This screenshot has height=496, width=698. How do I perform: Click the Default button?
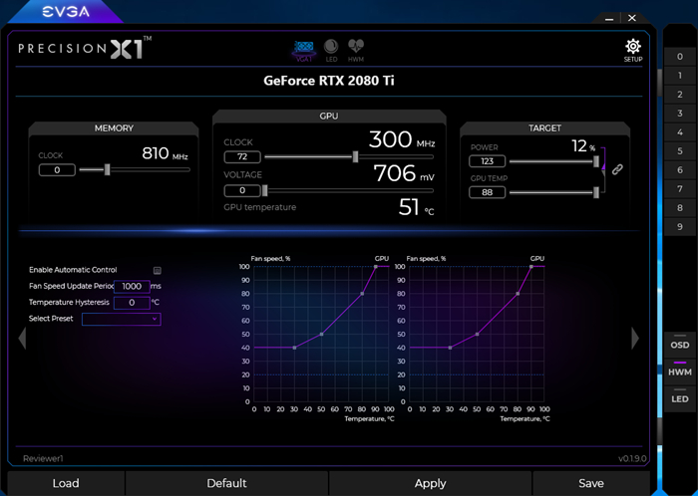point(226,484)
